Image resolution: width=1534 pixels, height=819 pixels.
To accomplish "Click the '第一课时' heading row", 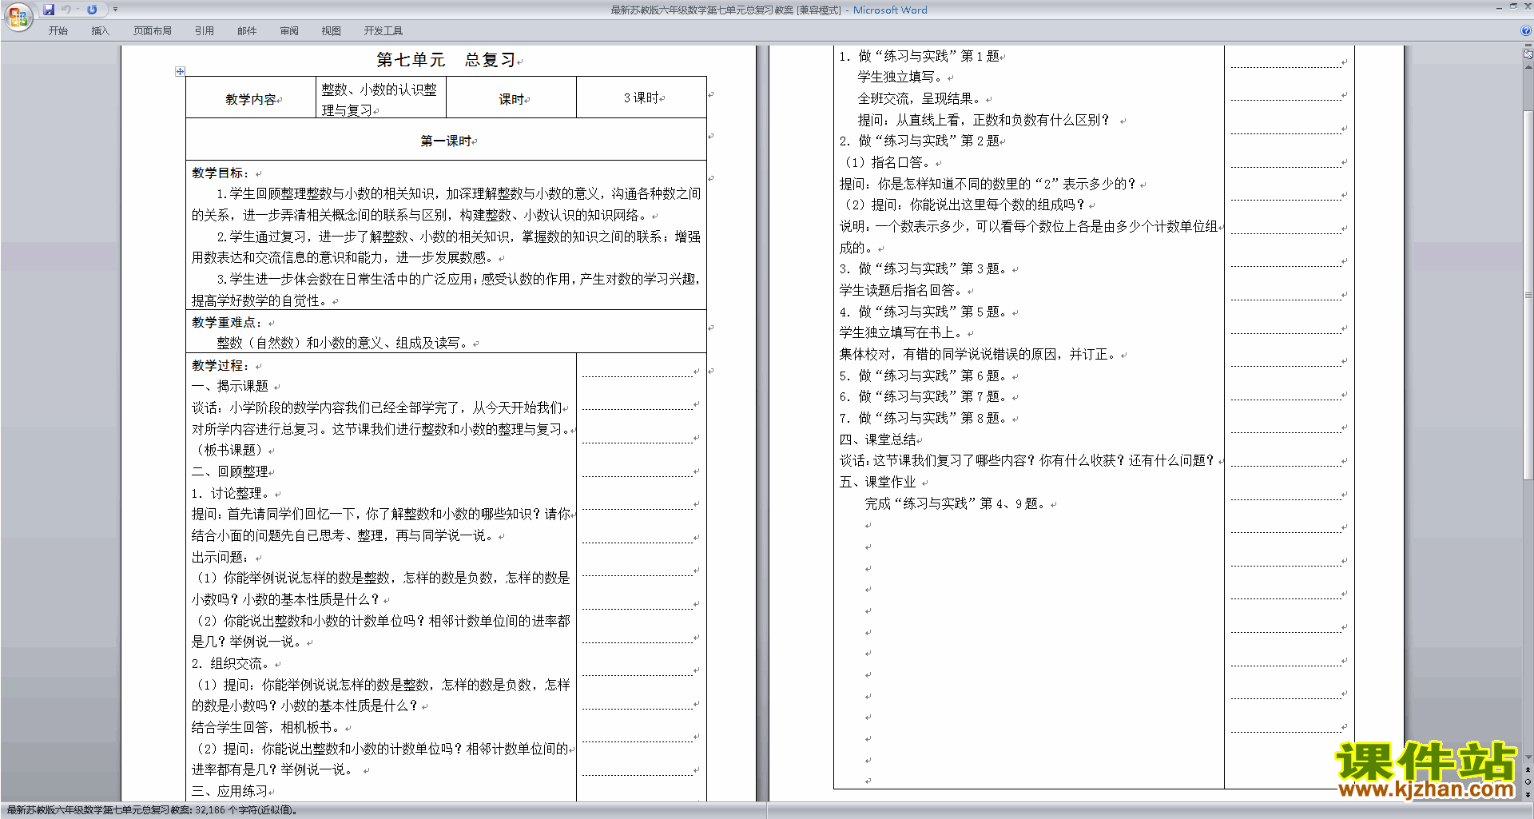I will (x=446, y=141).
